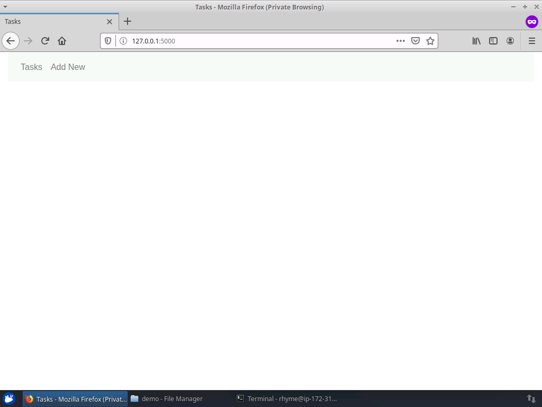Bookmark this page via the star icon
Viewport: 542px width, 407px height.
[430, 40]
